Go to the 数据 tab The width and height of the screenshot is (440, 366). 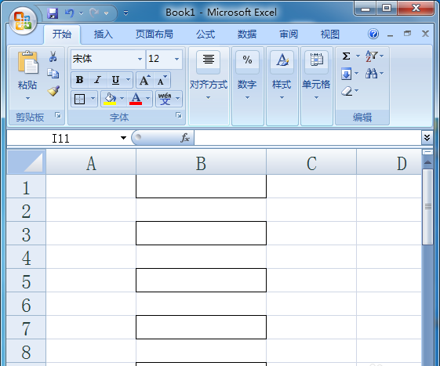pyautogui.click(x=247, y=34)
